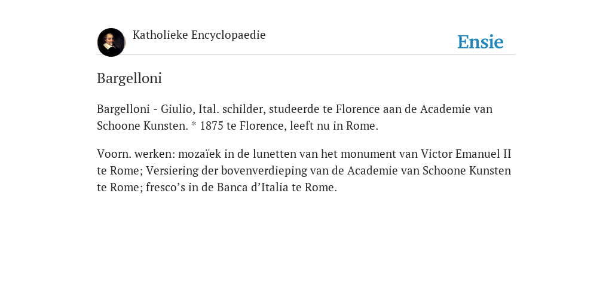The image size is (612, 306).
Task: Click the paragraph starting 'Bargelloni - Giulio'
Action: (x=295, y=117)
